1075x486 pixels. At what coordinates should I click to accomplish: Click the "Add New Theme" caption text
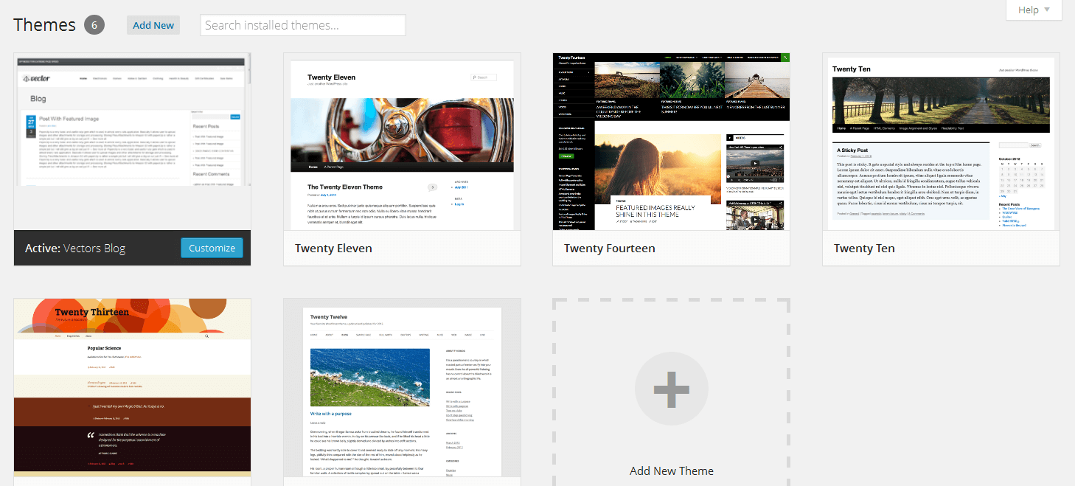tap(672, 471)
